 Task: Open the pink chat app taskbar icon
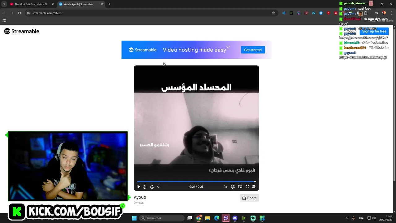(226, 218)
